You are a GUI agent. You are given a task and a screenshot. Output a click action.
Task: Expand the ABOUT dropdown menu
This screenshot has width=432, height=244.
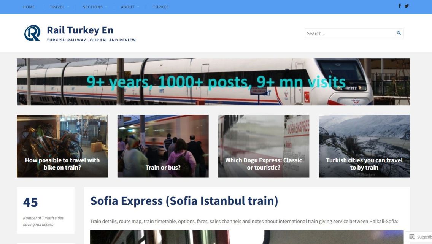coord(130,7)
